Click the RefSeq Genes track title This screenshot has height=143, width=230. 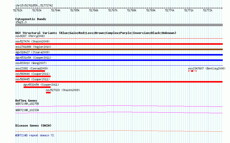tap(26, 101)
